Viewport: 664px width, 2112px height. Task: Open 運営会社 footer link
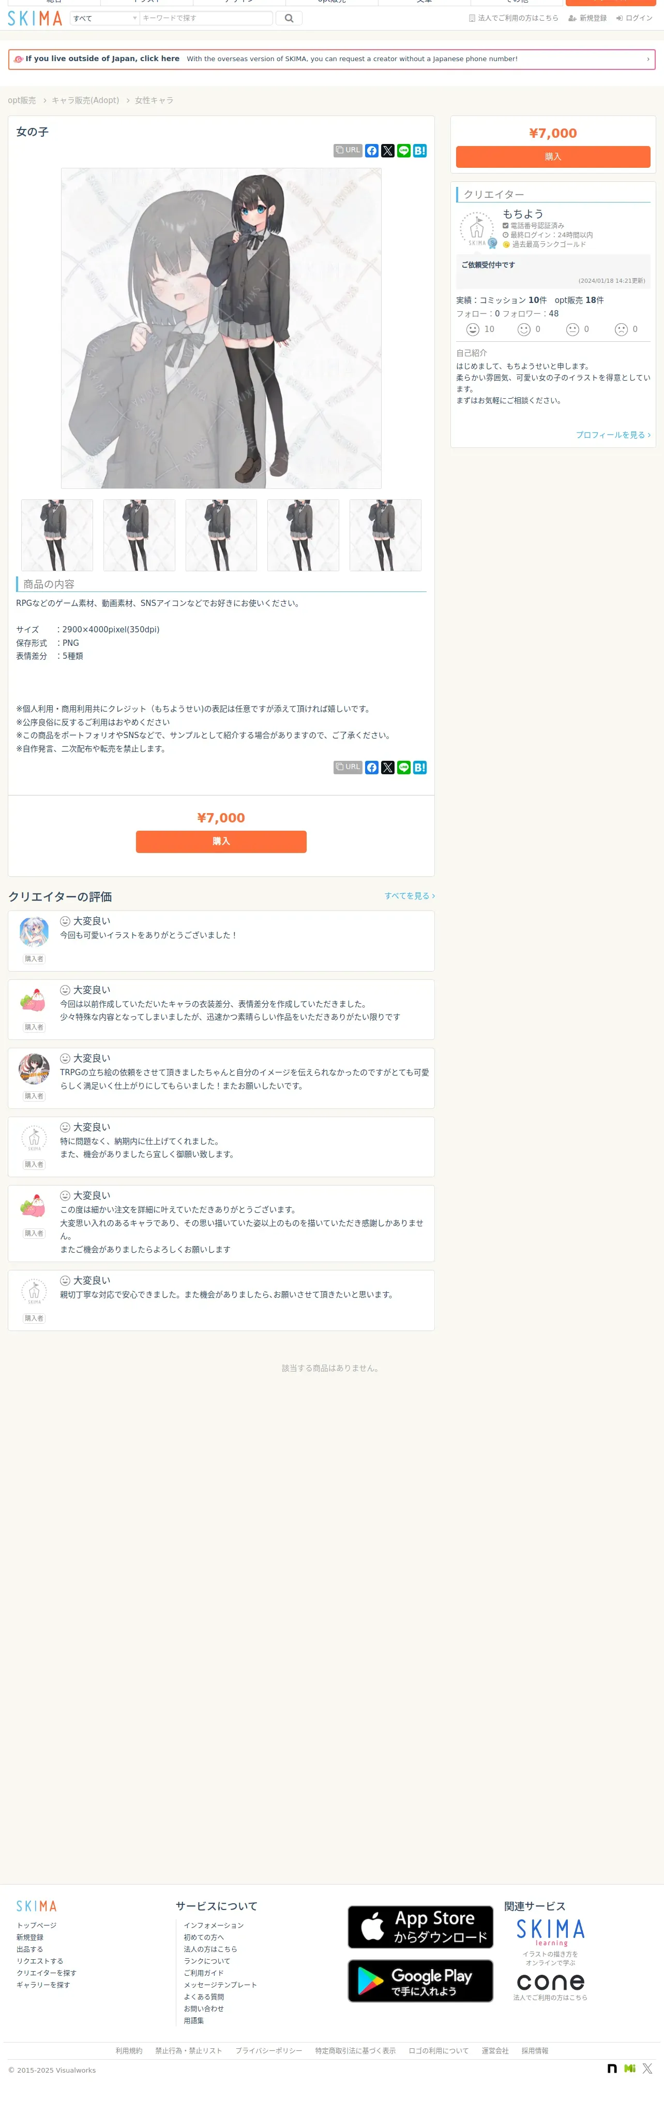tap(495, 2050)
